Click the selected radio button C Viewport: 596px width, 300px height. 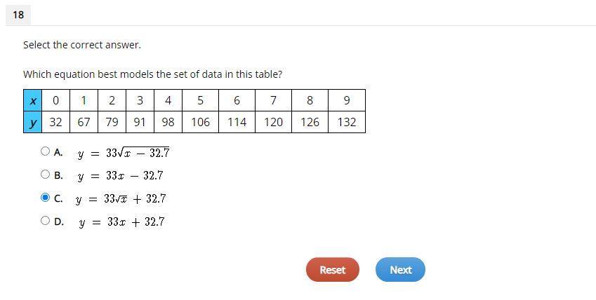tap(45, 198)
